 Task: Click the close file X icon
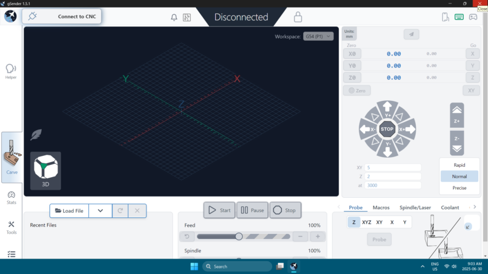click(x=137, y=210)
